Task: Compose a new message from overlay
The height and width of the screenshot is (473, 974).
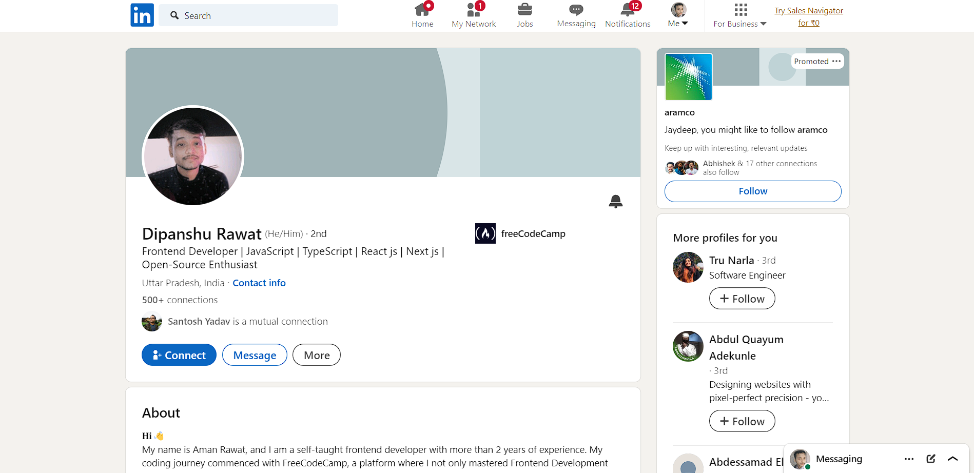Action: point(931,459)
